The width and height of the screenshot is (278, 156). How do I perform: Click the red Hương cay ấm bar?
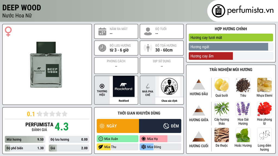[x=211, y=56]
